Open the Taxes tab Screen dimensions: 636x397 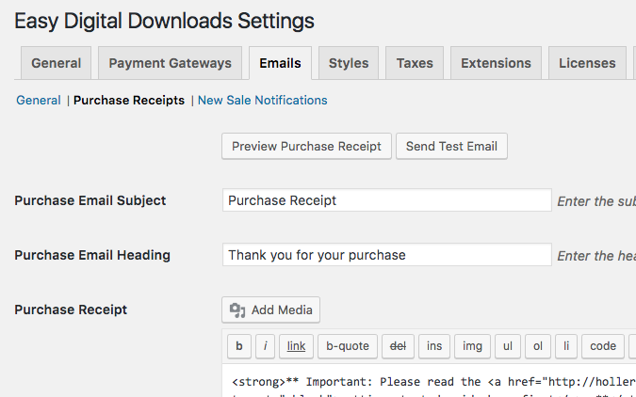pyautogui.click(x=415, y=63)
